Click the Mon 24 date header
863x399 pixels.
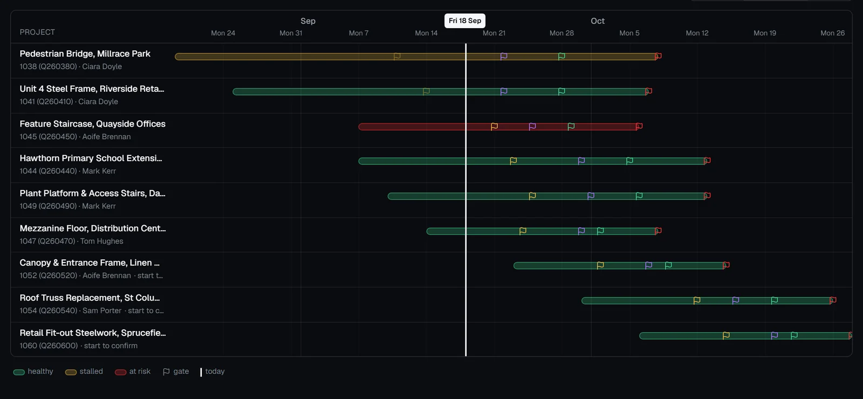tap(223, 33)
